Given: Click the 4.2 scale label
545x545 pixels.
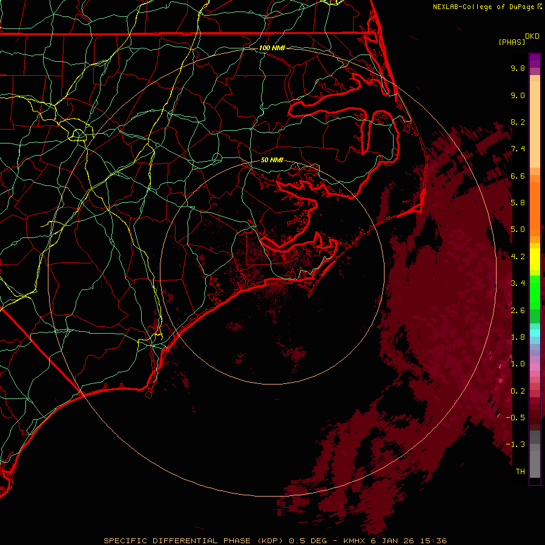Looking at the screenshot, I should click(x=518, y=256).
